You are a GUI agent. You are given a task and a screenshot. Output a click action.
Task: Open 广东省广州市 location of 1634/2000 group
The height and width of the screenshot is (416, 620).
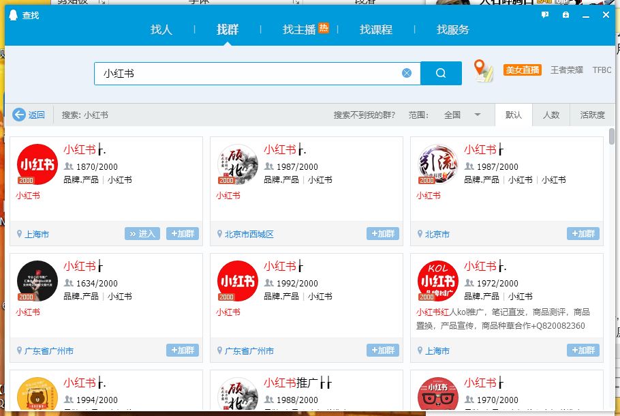[x=49, y=351]
